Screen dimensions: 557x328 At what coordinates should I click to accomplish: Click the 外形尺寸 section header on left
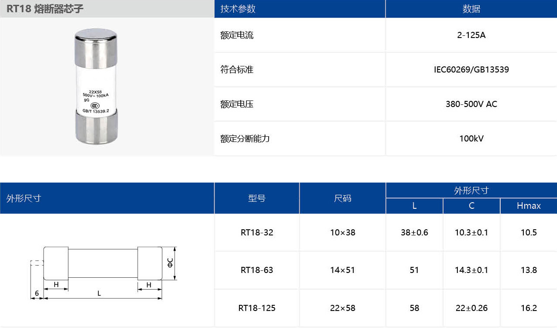pos(19,198)
